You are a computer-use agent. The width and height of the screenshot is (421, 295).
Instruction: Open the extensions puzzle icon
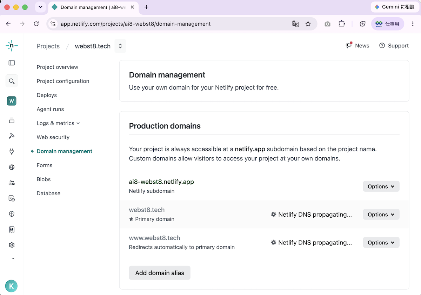coord(342,24)
